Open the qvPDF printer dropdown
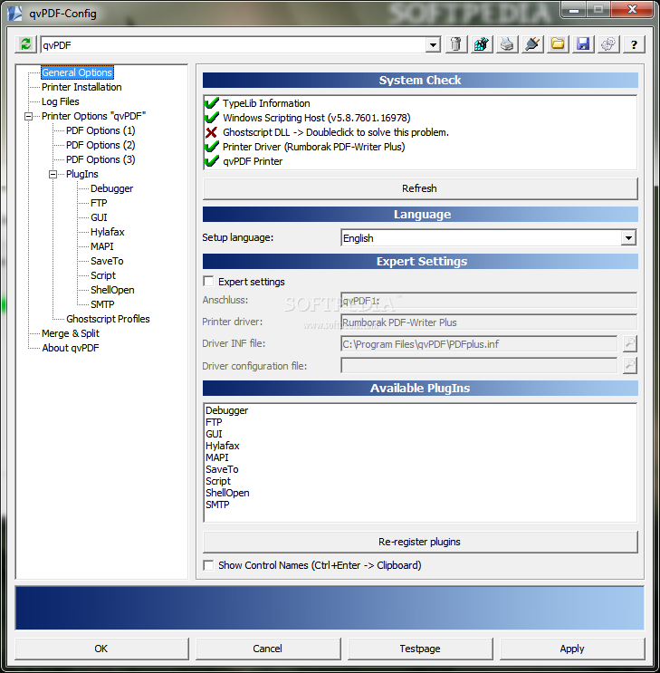 coord(433,44)
